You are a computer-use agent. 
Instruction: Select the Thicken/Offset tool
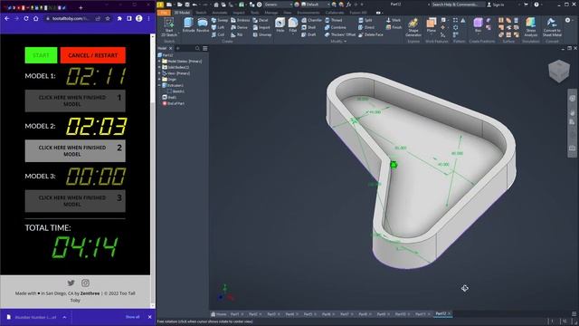(340, 34)
